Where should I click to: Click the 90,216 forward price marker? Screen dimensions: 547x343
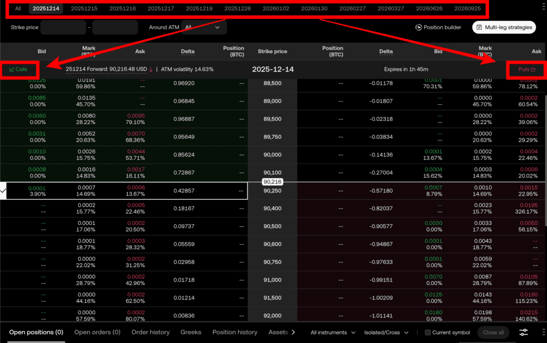point(272,182)
